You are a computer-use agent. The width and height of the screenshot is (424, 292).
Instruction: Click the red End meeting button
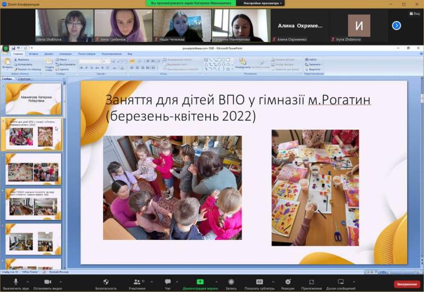(406, 284)
